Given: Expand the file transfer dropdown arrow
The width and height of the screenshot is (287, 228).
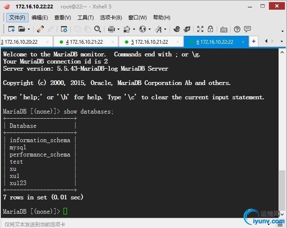Looking at the screenshot, I should (134, 29).
